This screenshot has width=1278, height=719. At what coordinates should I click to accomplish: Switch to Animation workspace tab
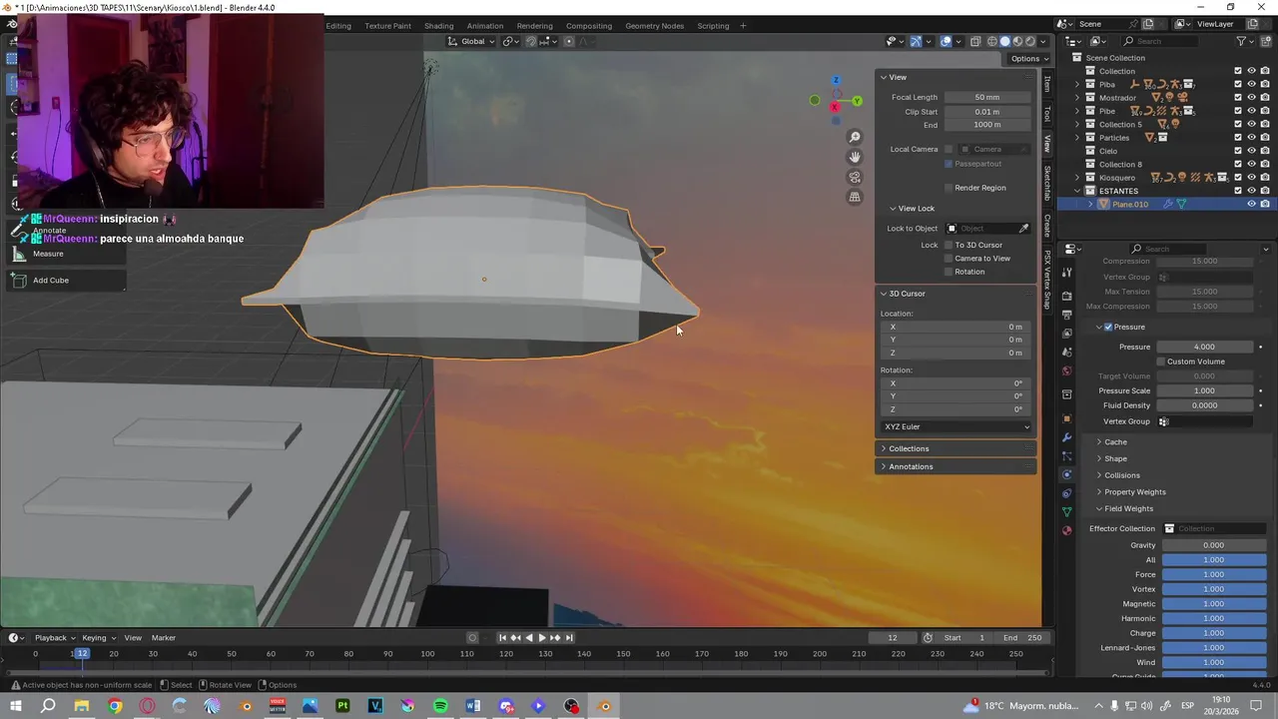click(x=485, y=26)
